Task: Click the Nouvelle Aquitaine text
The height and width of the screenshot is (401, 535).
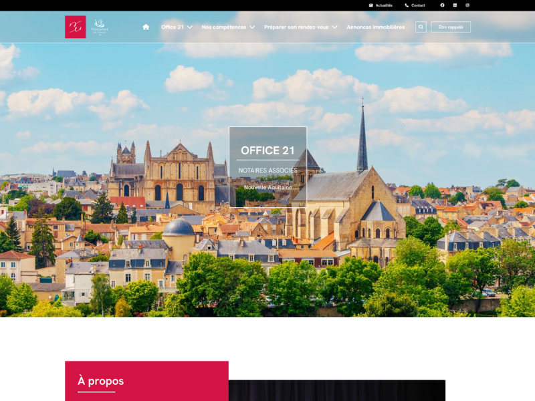Action: coord(268,187)
